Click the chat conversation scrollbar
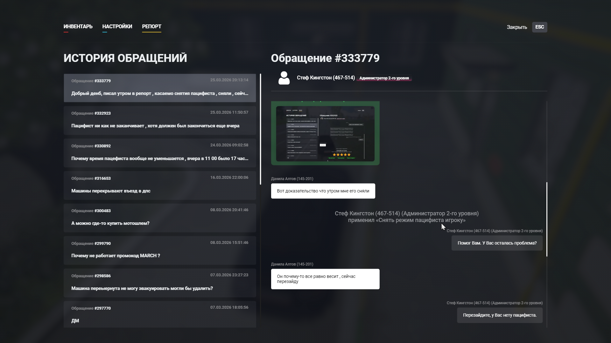The image size is (611, 343). coord(547,219)
